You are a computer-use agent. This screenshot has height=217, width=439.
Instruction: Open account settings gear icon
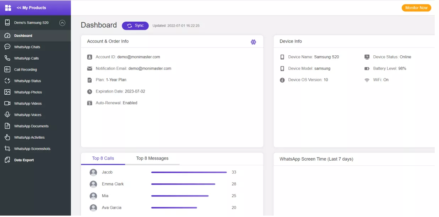[x=253, y=42]
